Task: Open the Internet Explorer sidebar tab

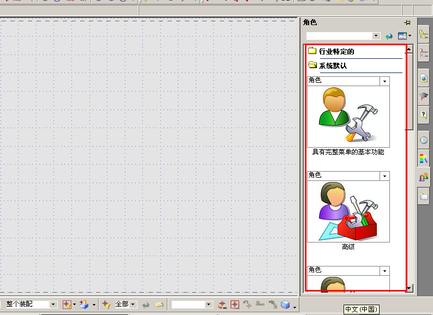Action: click(x=424, y=78)
